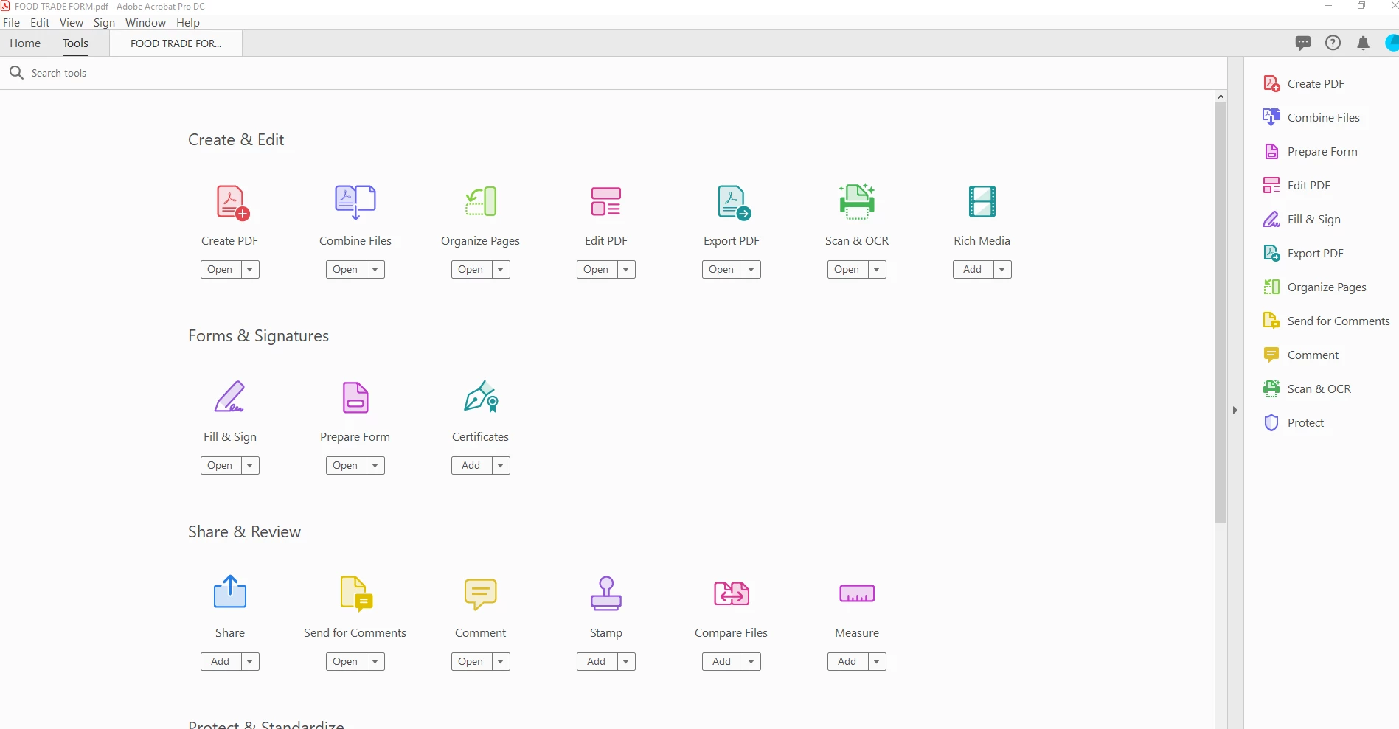Choose Prepare Form in right pane
Screen dimensions: 1399x729
click(1311, 151)
